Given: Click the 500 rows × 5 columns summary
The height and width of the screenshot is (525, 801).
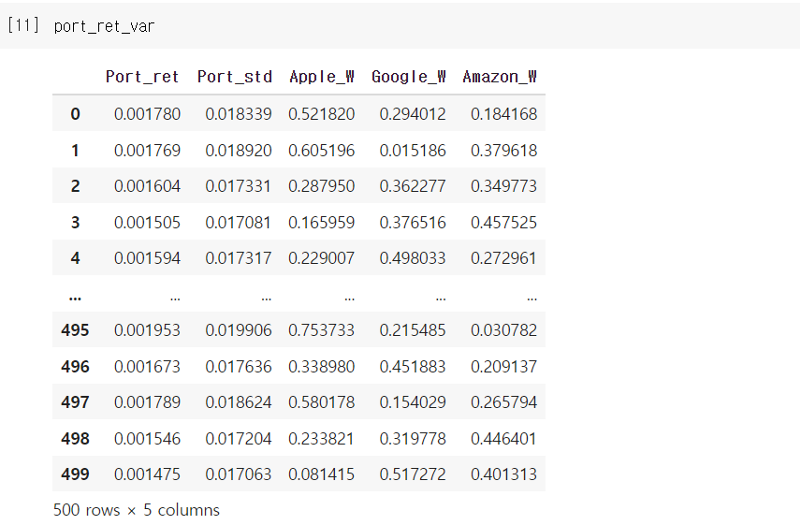Looking at the screenshot, I should 137,510.
